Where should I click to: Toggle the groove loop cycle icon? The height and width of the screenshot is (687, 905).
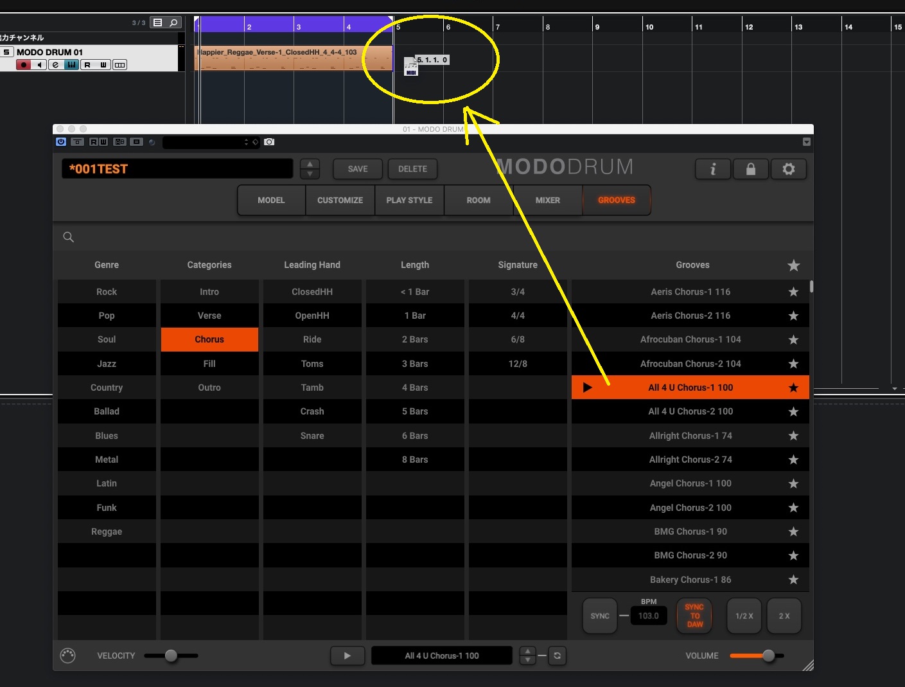(x=557, y=656)
